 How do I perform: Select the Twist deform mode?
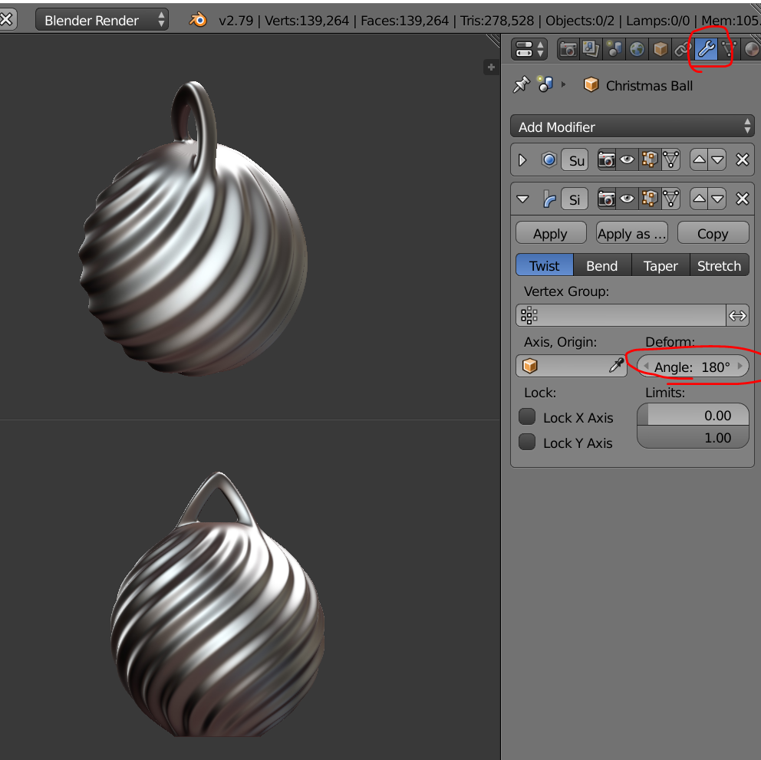[x=544, y=265]
